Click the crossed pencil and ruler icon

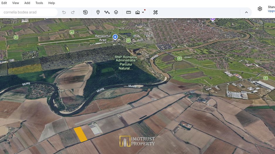coord(155,12)
